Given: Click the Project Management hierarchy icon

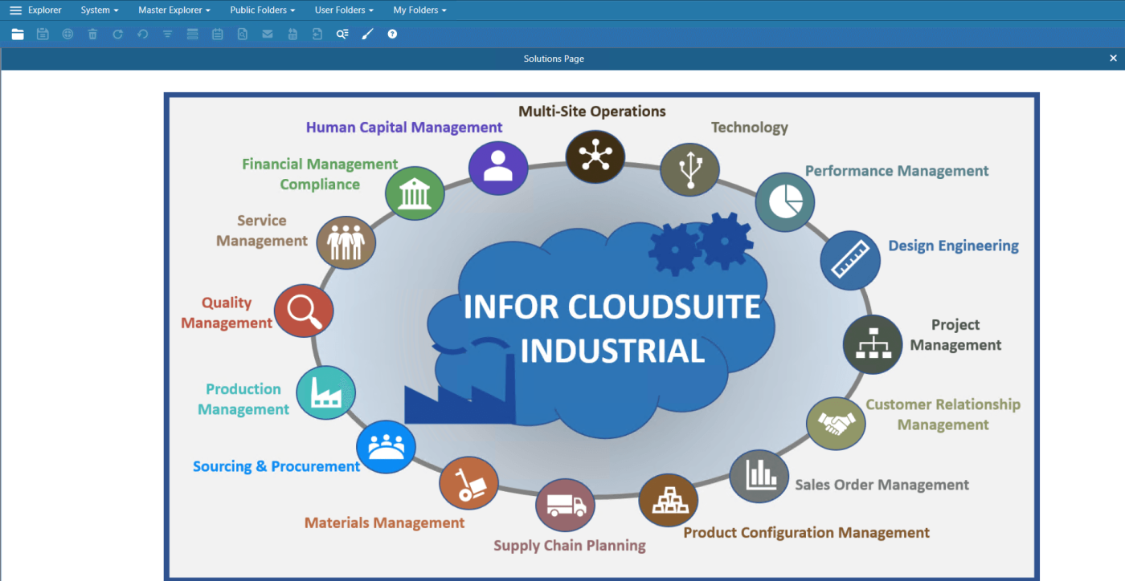Looking at the screenshot, I should point(873,344).
